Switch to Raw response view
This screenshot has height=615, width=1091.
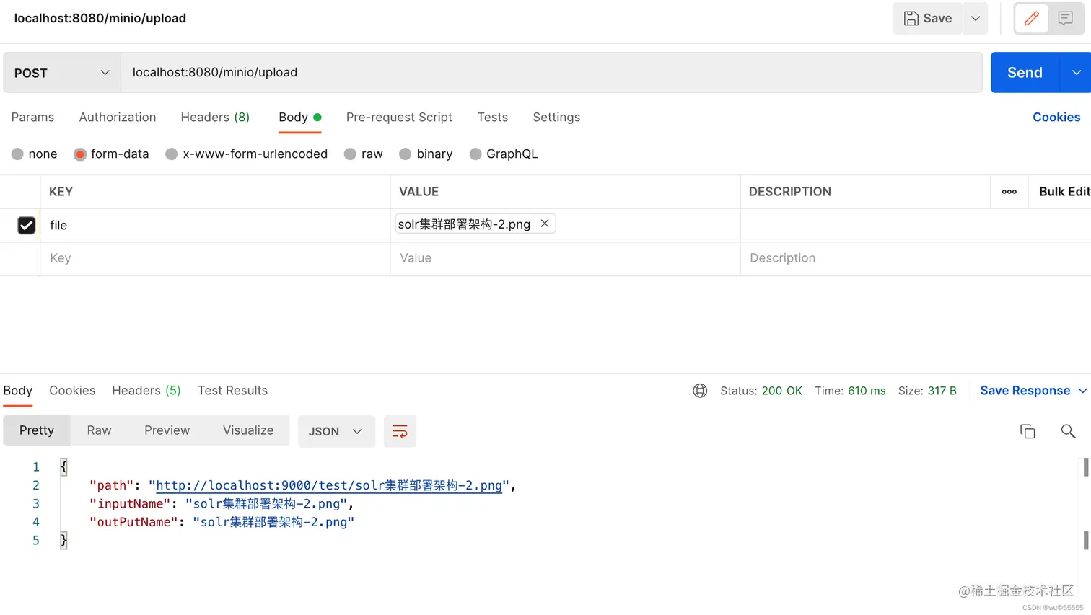(99, 430)
